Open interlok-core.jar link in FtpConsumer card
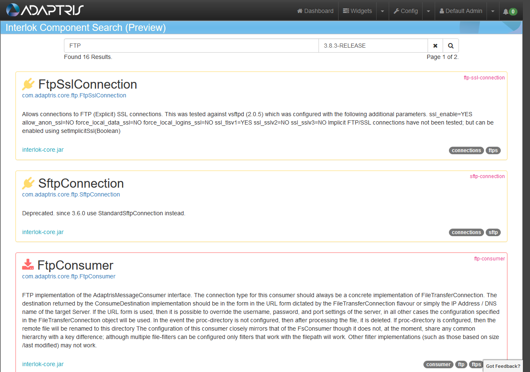The image size is (530, 372). [x=43, y=364]
